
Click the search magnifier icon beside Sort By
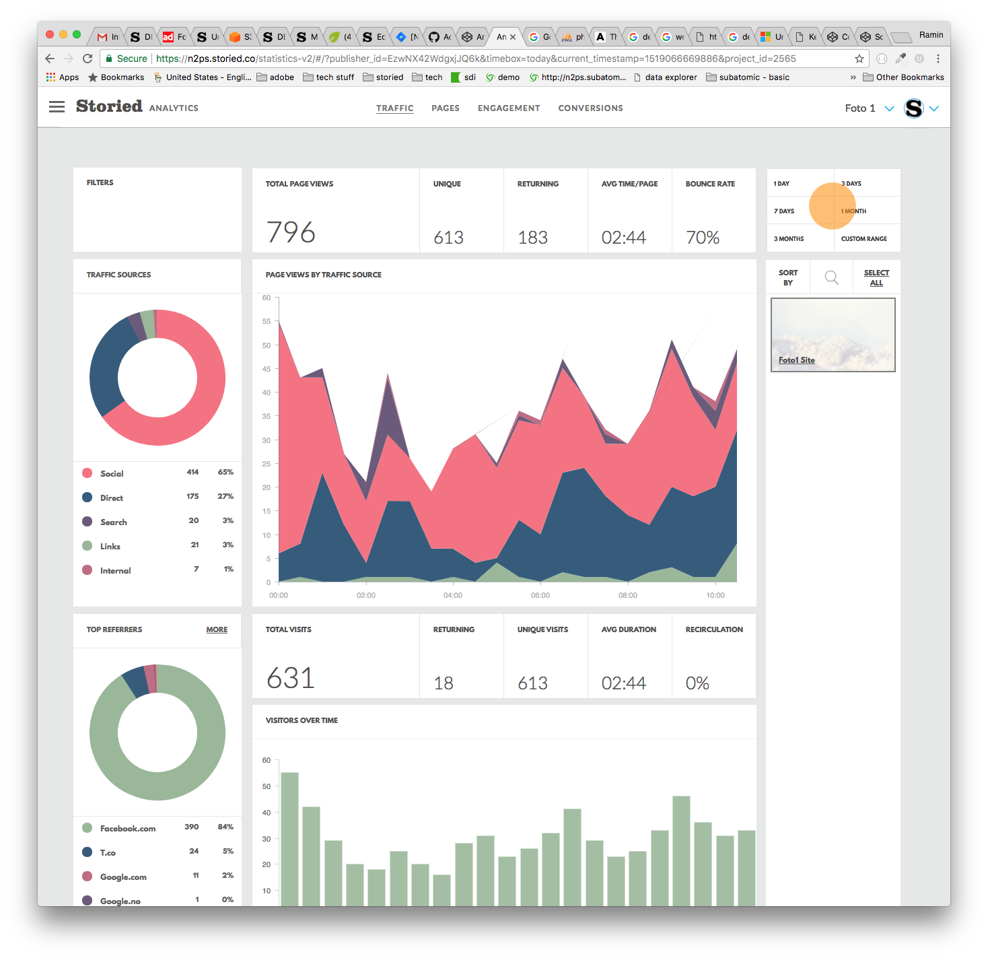[x=832, y=277]
